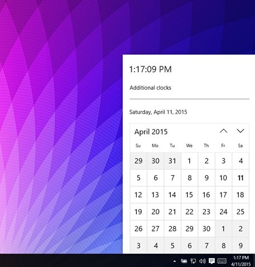
Task: Open the Additional clocks link
Action: [150, 88]
